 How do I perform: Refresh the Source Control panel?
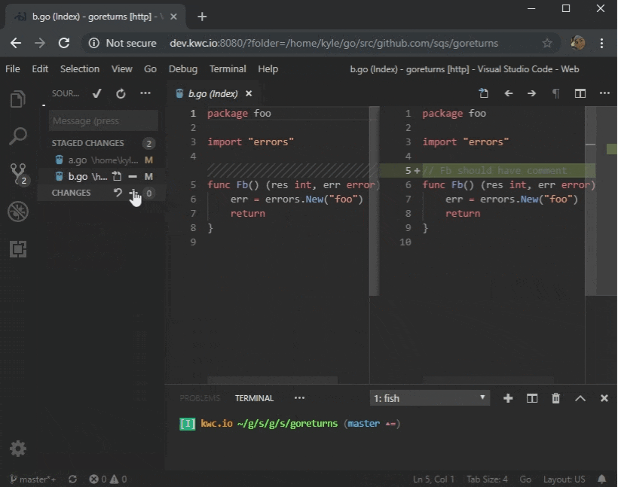pos(121,94)
